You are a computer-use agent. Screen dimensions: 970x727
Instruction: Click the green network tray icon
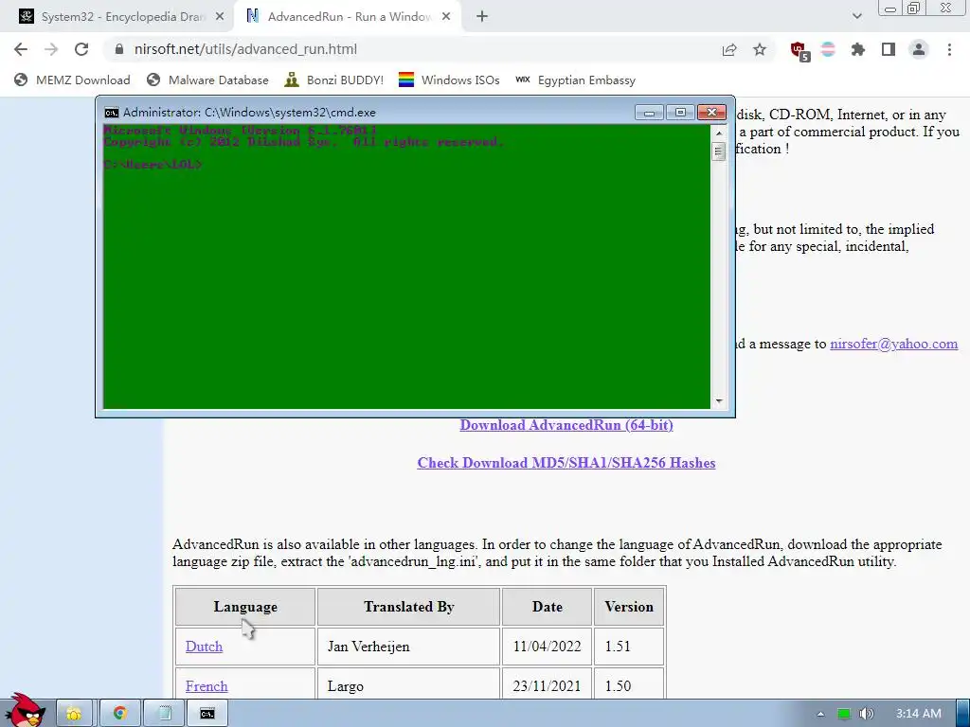(844, 714)
